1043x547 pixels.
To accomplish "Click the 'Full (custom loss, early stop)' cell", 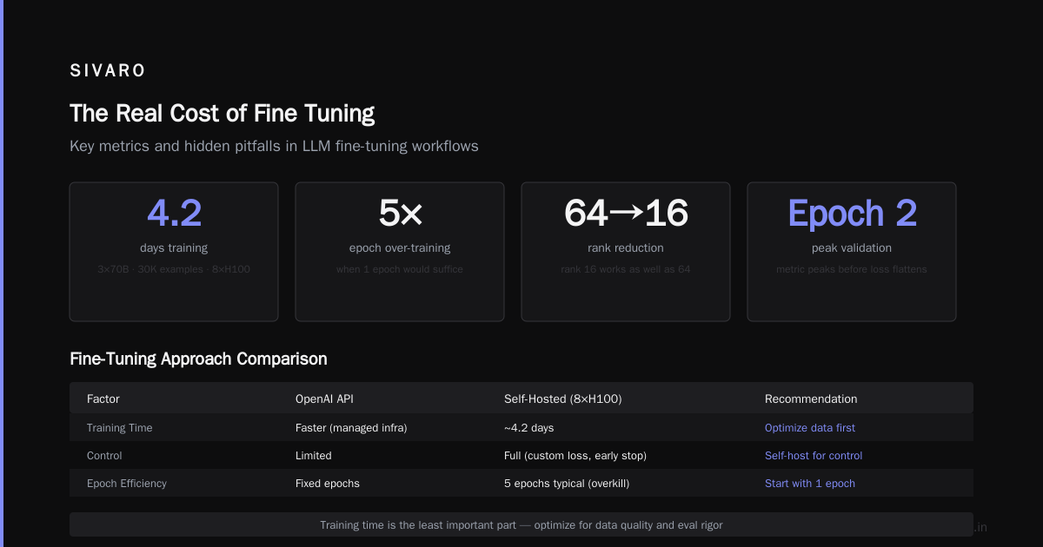I will [575, 455].
